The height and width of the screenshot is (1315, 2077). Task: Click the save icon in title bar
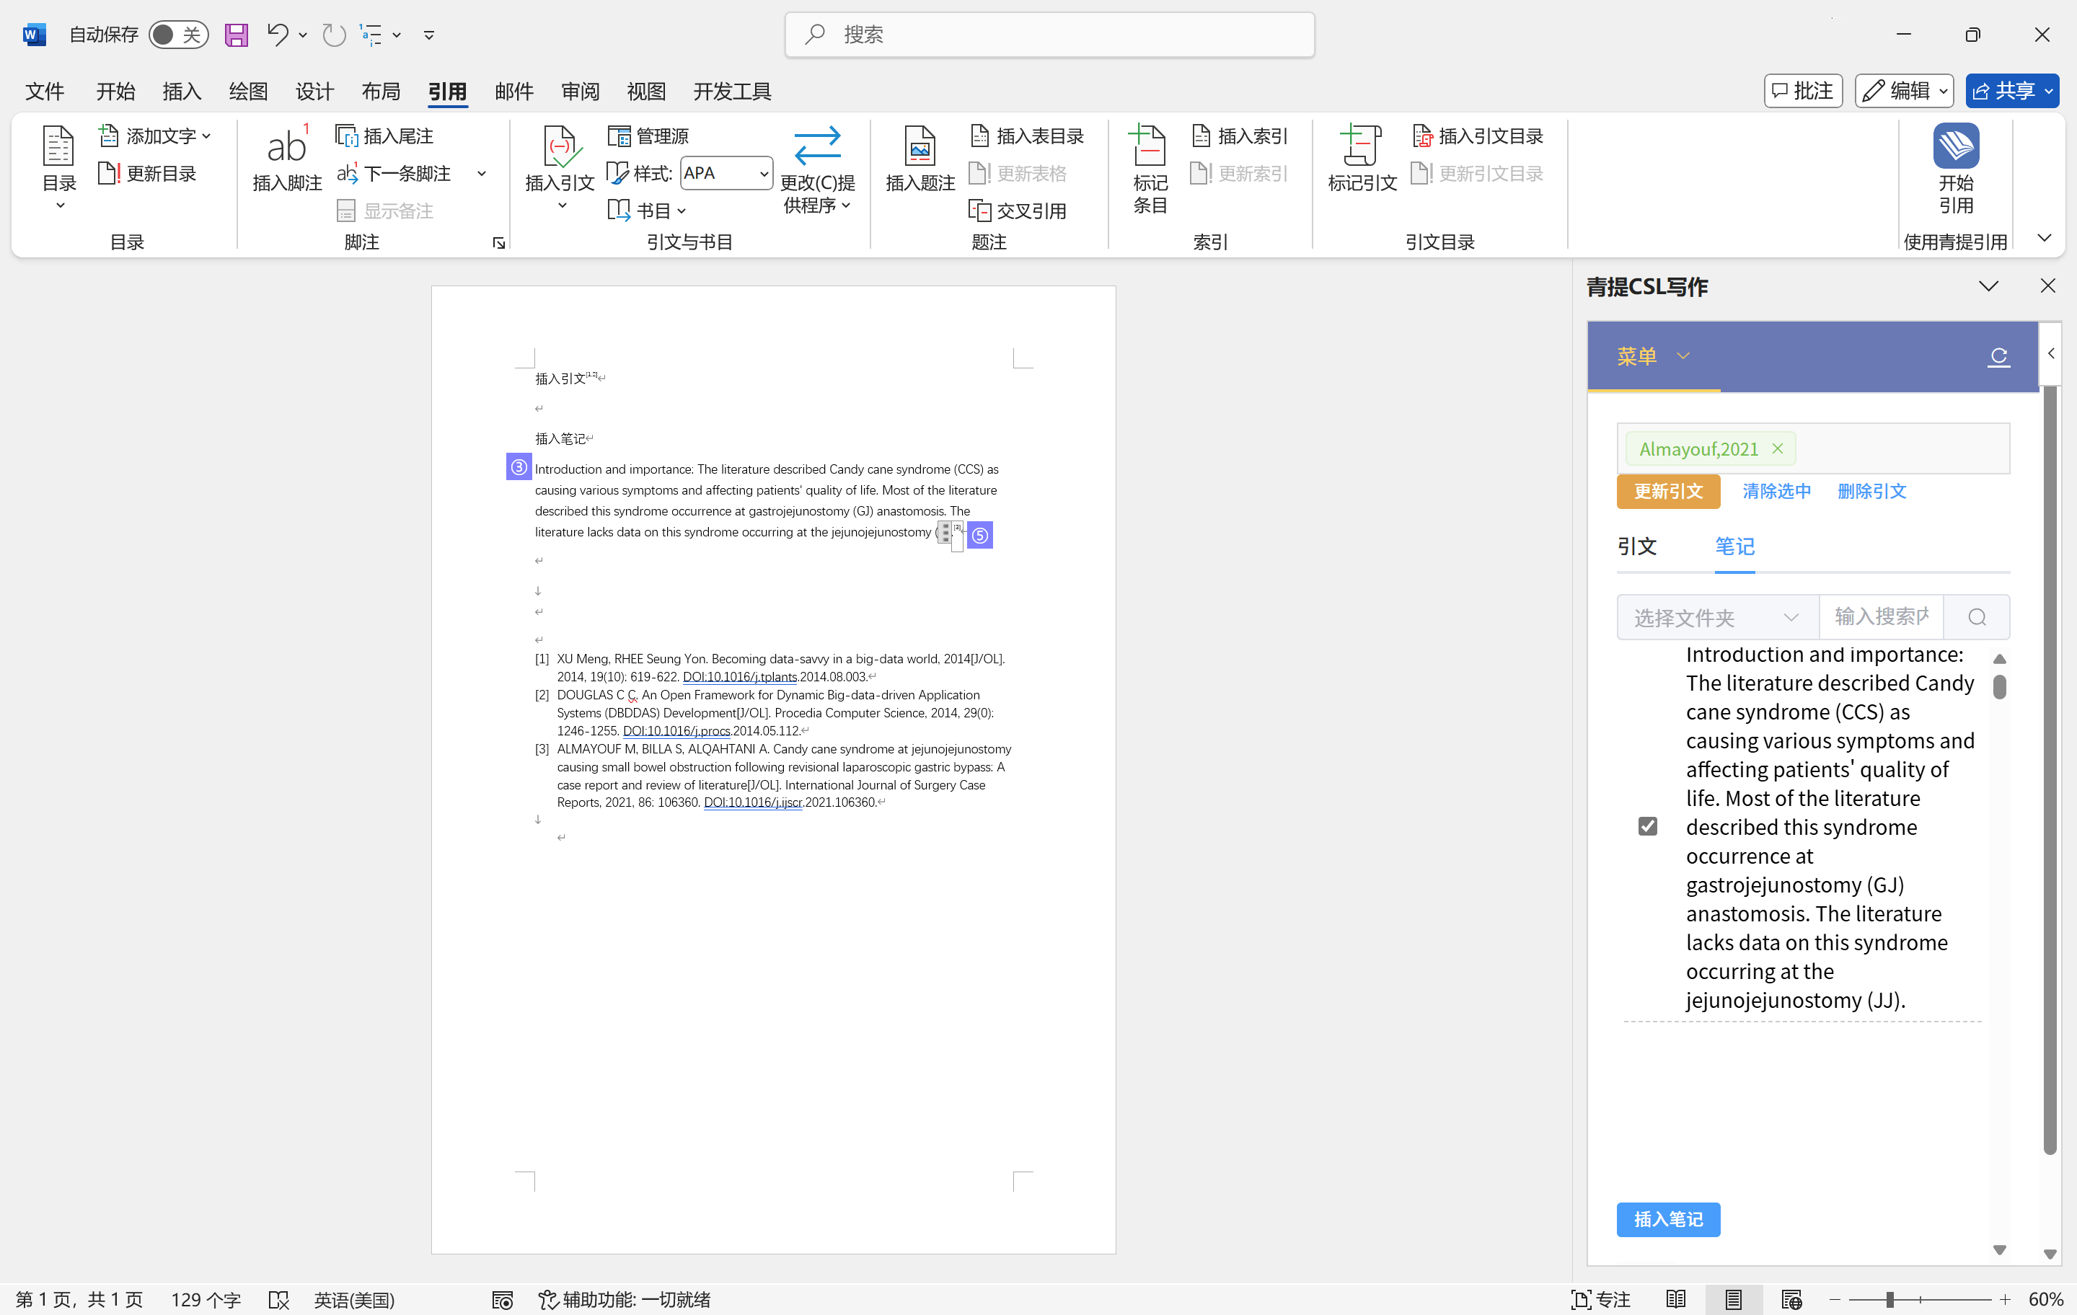coord(237,35)
